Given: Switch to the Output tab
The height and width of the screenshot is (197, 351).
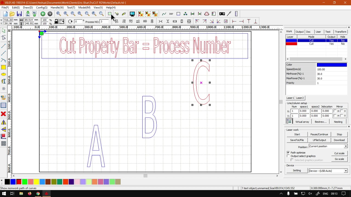Looking at the screenshot, I should 299,32.
